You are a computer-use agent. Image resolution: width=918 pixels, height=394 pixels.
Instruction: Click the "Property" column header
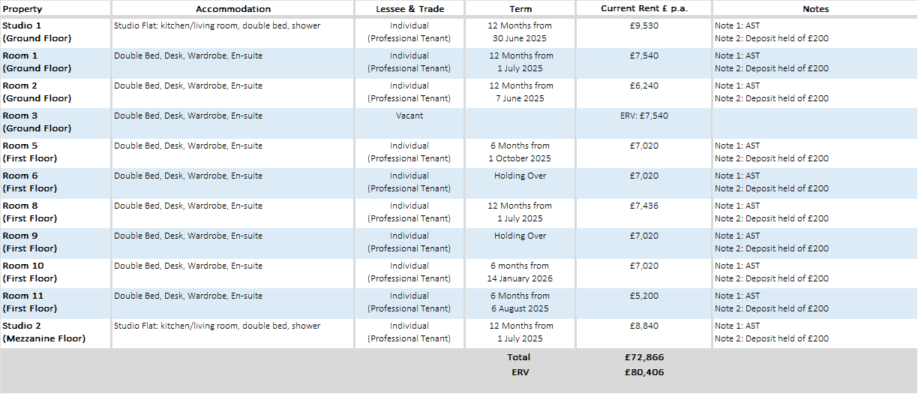pyautogui.click(x=22, y=9)
